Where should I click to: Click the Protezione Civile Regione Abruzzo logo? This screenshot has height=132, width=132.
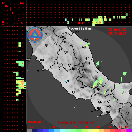(35, 35)
